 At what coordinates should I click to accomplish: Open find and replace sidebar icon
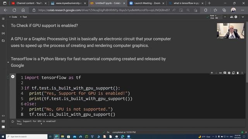[3, 26]
